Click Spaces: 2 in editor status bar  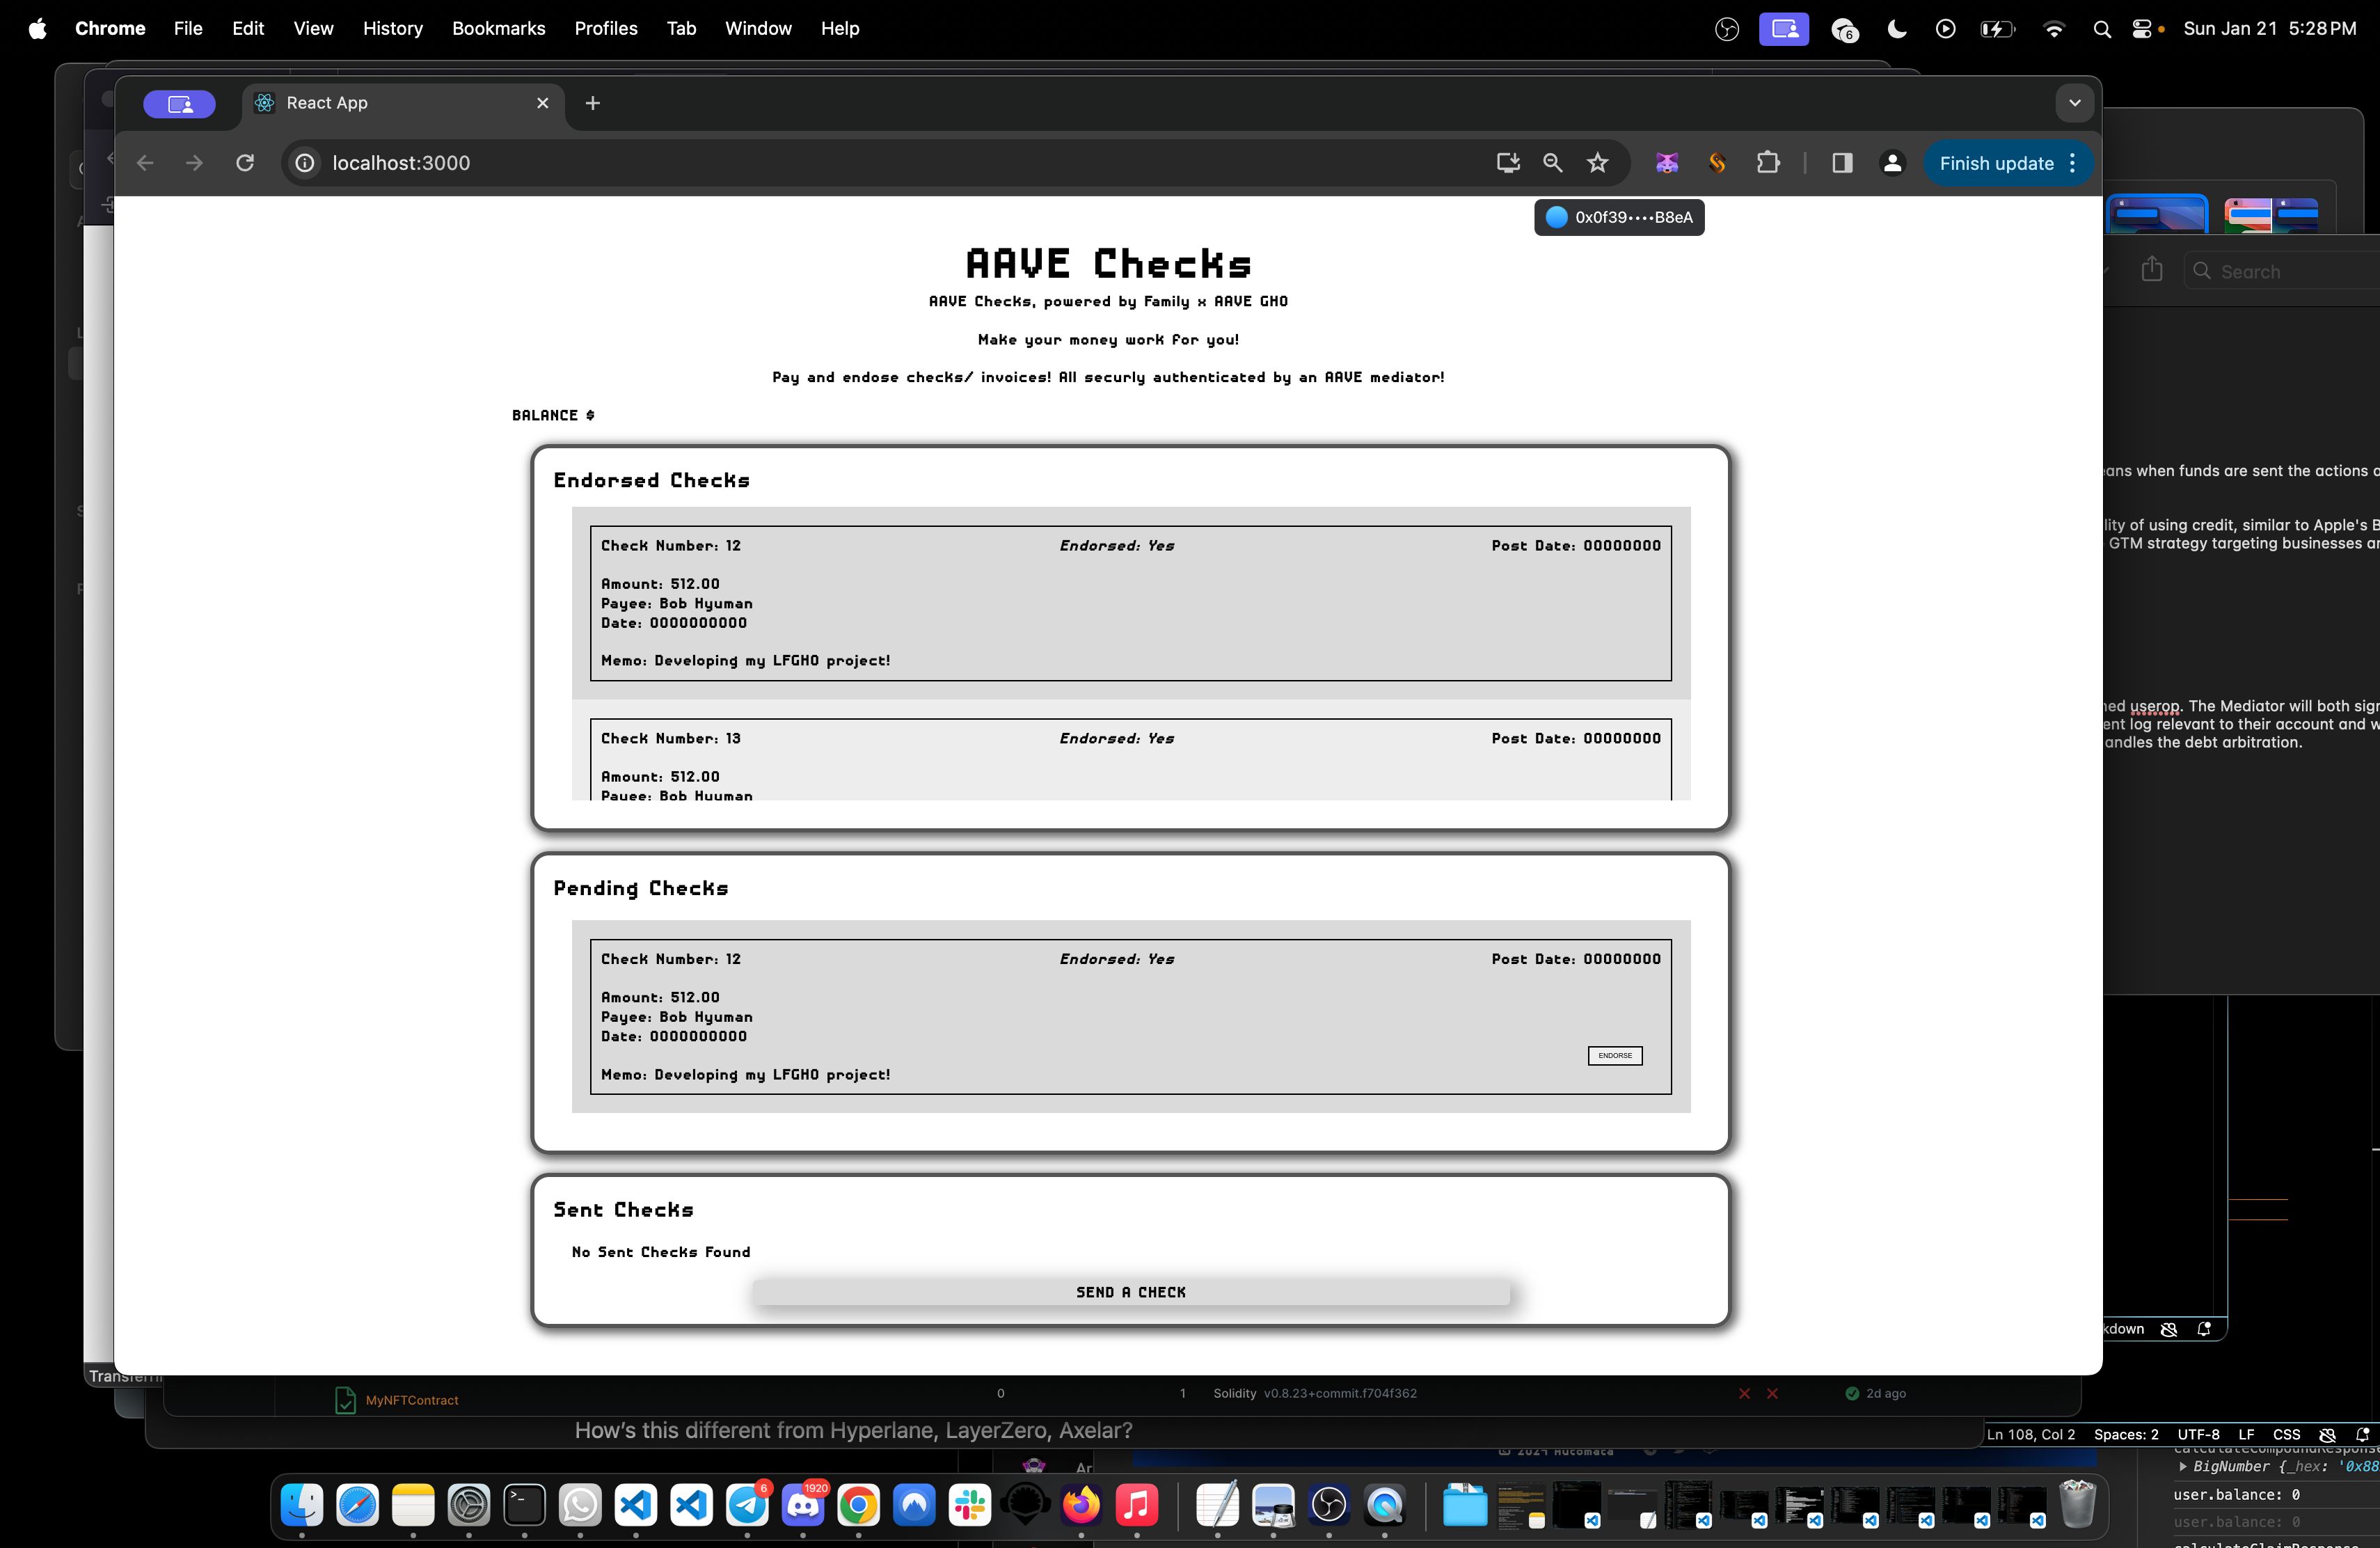coord(2126,1434)
